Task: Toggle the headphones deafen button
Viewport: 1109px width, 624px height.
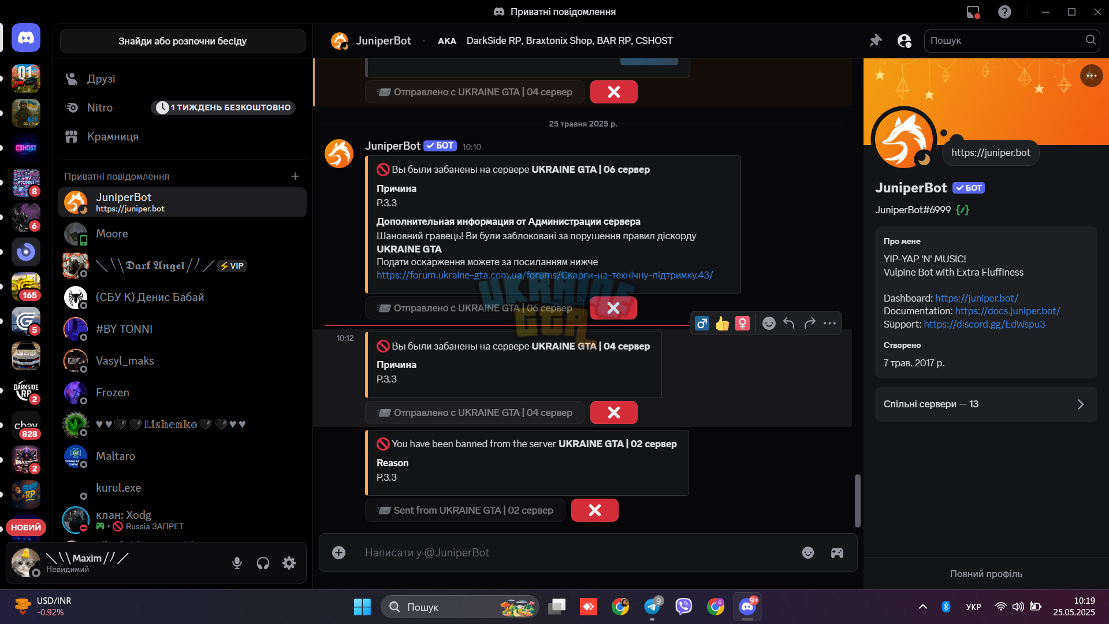Action: (263, 563)
